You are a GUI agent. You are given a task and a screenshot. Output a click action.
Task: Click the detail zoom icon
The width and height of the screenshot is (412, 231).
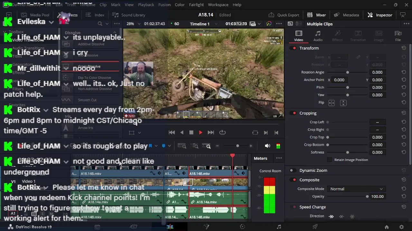pos(195,146)
